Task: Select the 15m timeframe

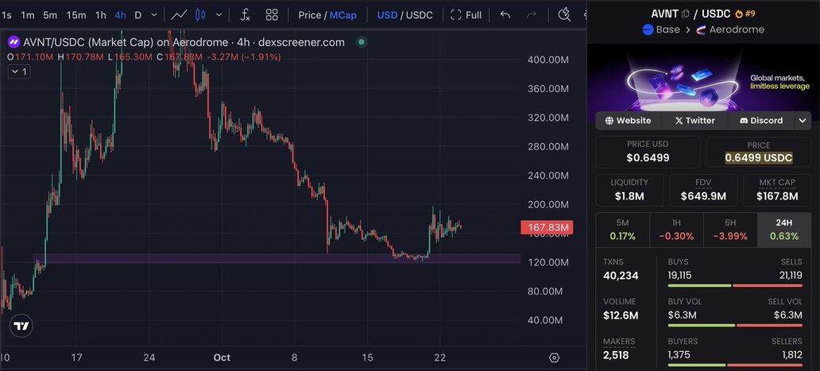Action: coord(76,14)
